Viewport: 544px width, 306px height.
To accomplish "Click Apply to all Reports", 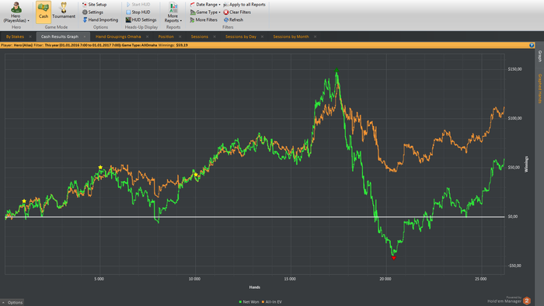I will 244,5.
